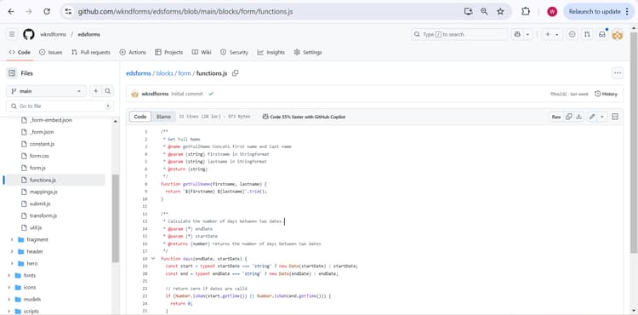Open the blocks breadcrumb link
Viewport: 638px width, 315px height.
click(x=165, y=74)
